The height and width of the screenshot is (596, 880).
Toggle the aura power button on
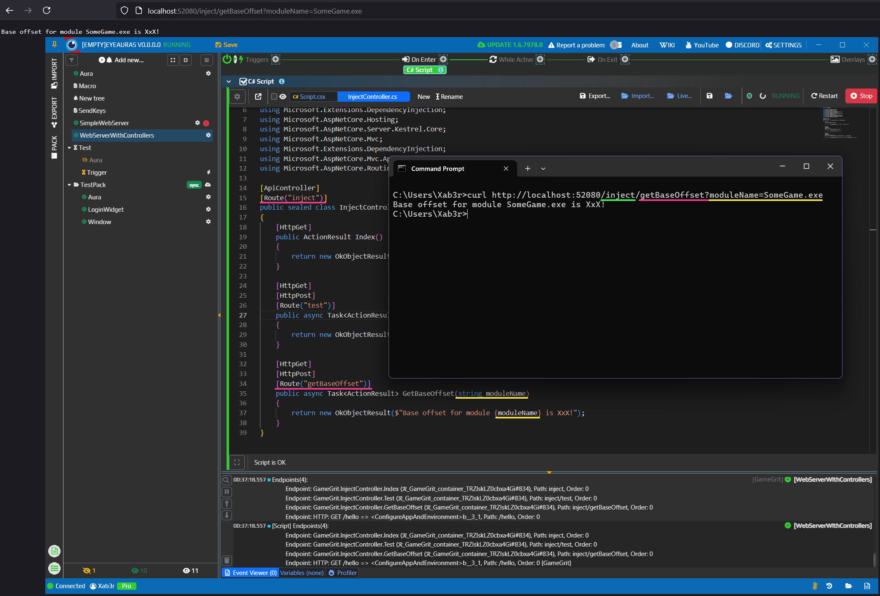pyautogui.click(x=227, y=59)
